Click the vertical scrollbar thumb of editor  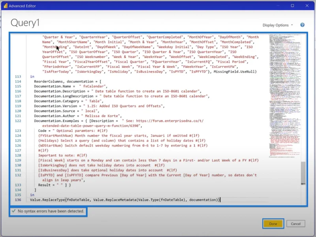tap(303, 173)
